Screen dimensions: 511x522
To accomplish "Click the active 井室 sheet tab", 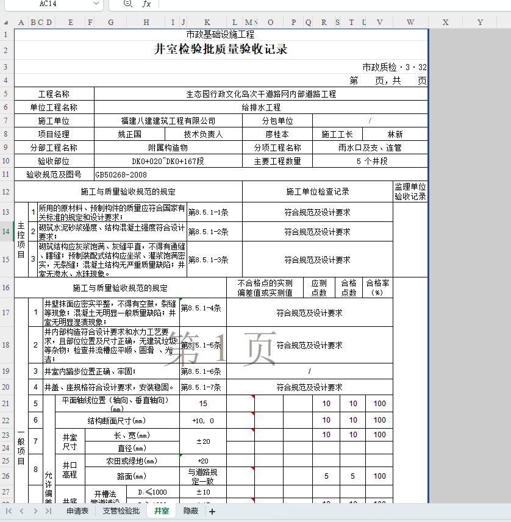I will (162, 511).
